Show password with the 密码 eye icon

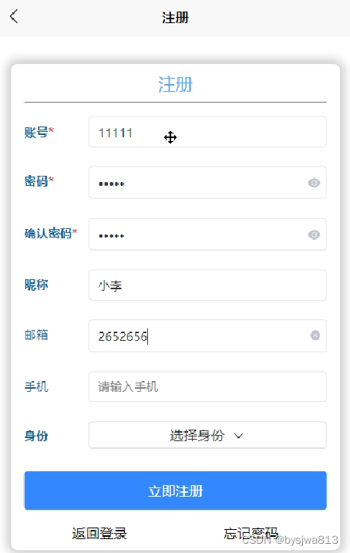[314, 183]
